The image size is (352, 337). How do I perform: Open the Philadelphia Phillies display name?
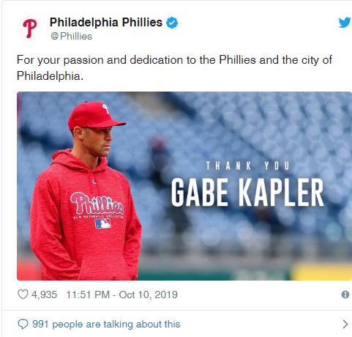pyautogui.click(x=106, y=23)
